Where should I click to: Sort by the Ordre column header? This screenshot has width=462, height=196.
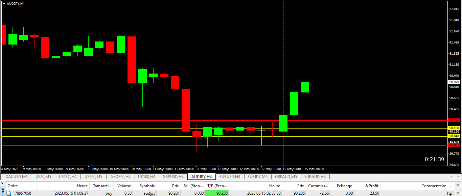(21, 186)
